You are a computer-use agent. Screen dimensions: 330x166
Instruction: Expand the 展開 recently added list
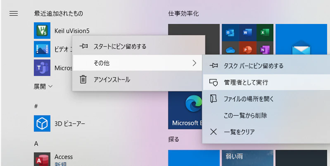click(x=43, y=86)
